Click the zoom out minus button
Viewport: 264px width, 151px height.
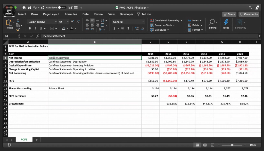[x=219, y=145]
